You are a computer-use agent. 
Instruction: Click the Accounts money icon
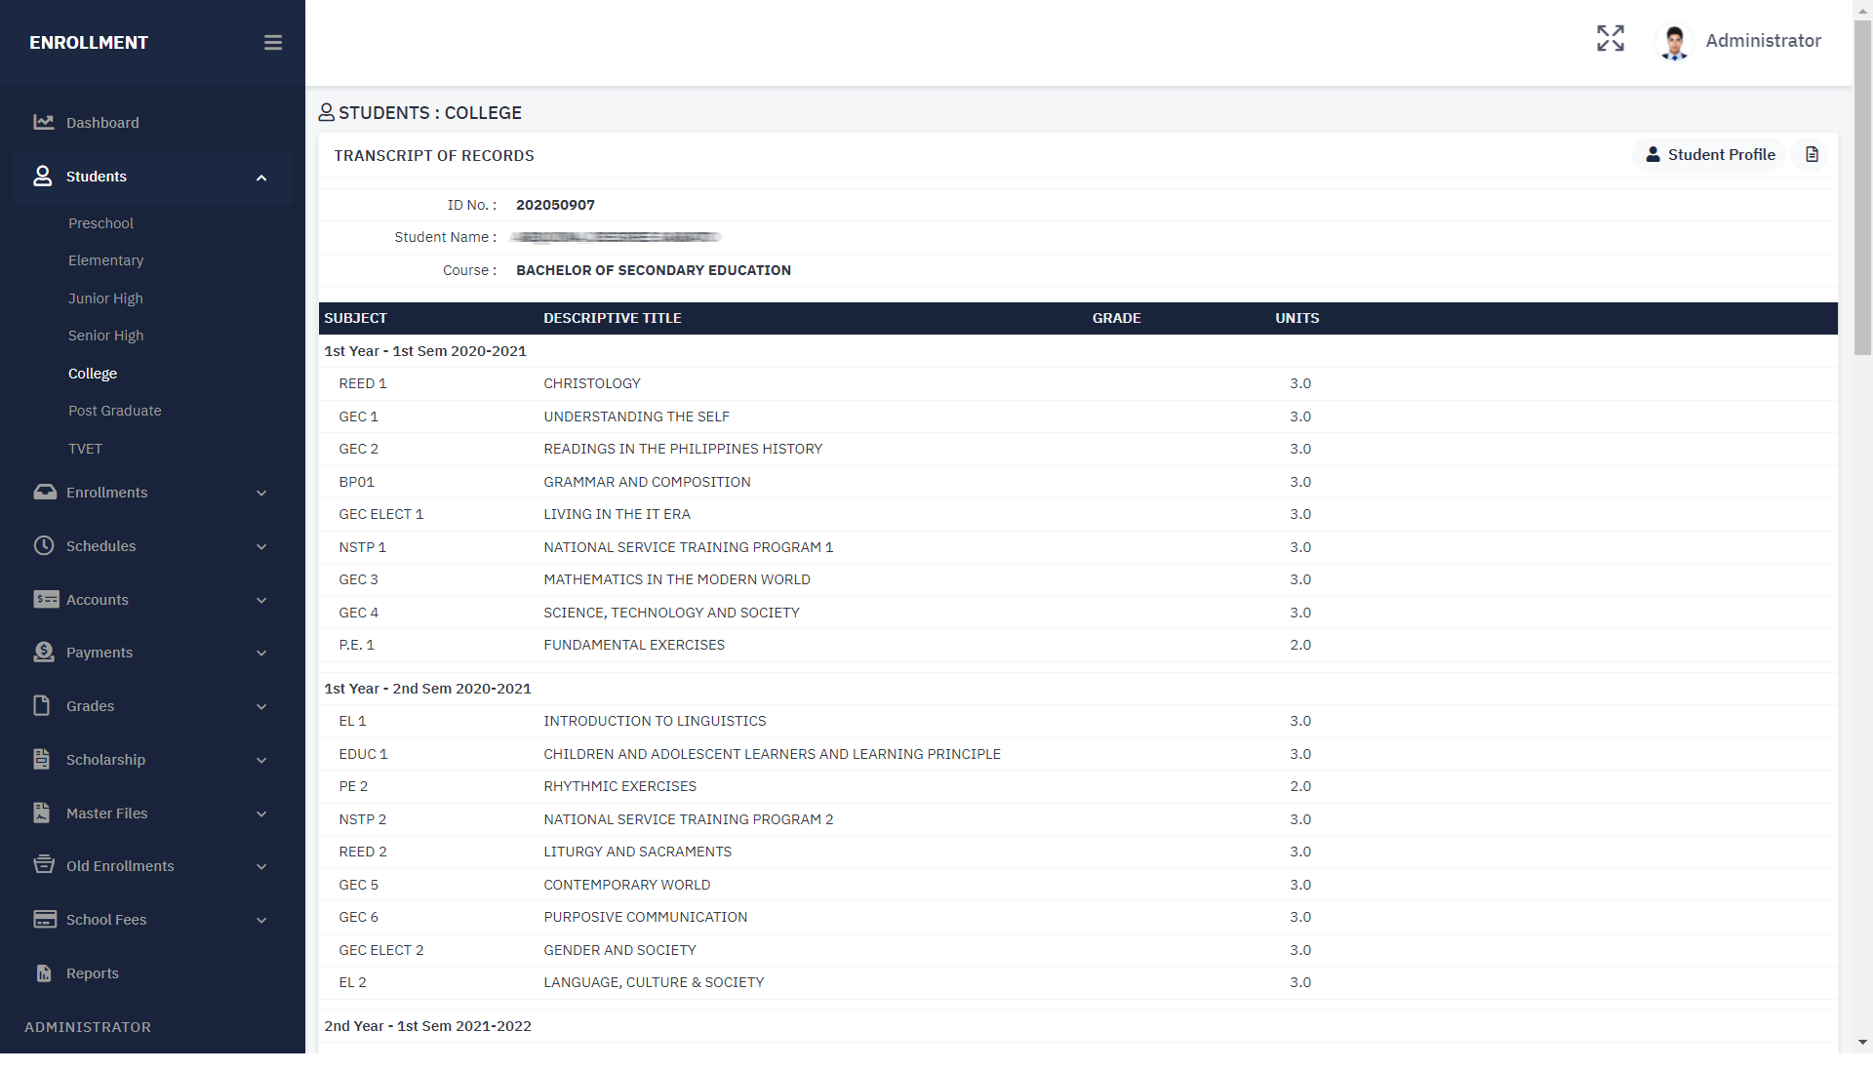45,600
